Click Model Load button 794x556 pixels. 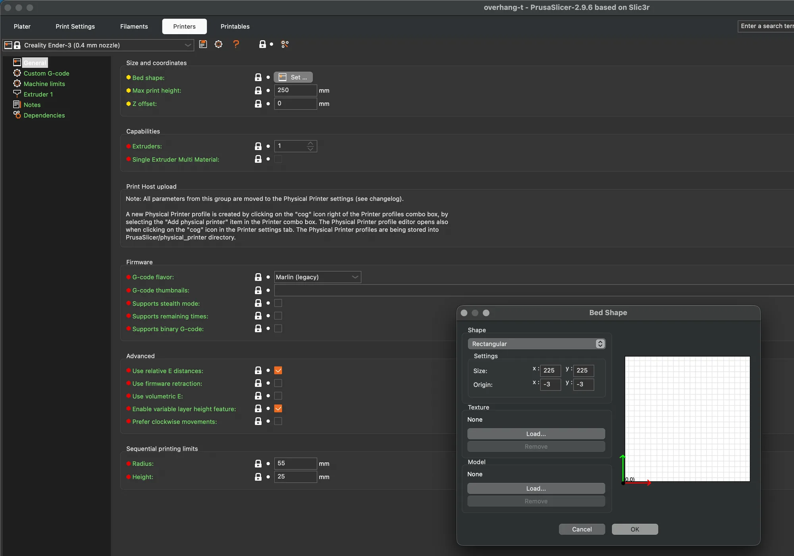tap(536, 488)
